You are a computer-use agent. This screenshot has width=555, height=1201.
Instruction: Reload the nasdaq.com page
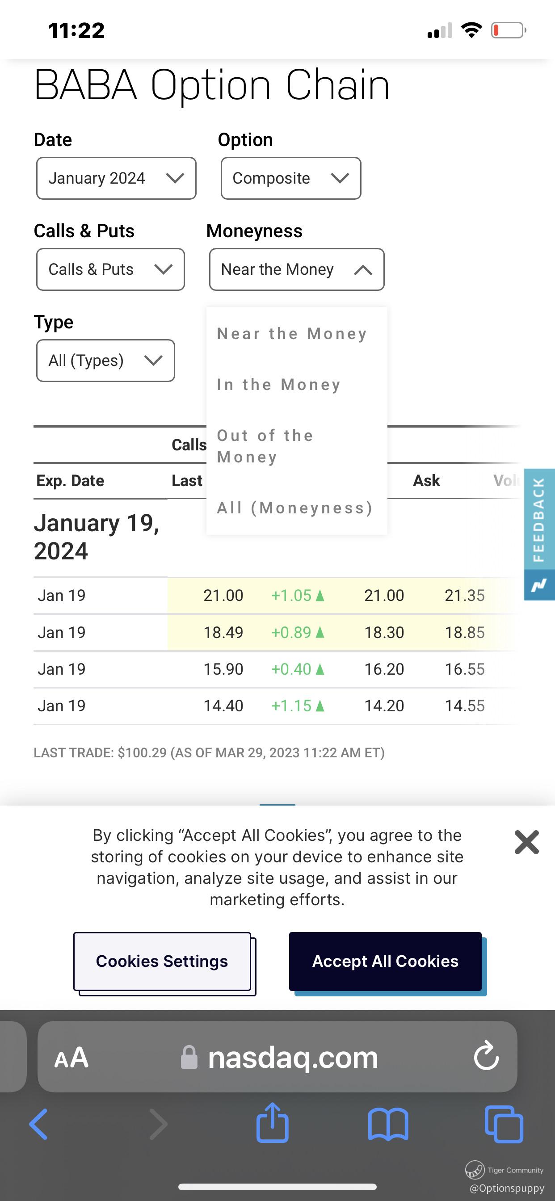point(486,1057)
